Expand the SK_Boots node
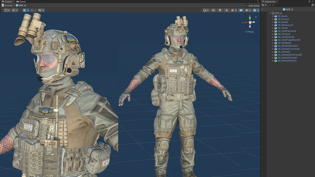The width and height of the screenshot is (315, 177). [x=273, y=16]
